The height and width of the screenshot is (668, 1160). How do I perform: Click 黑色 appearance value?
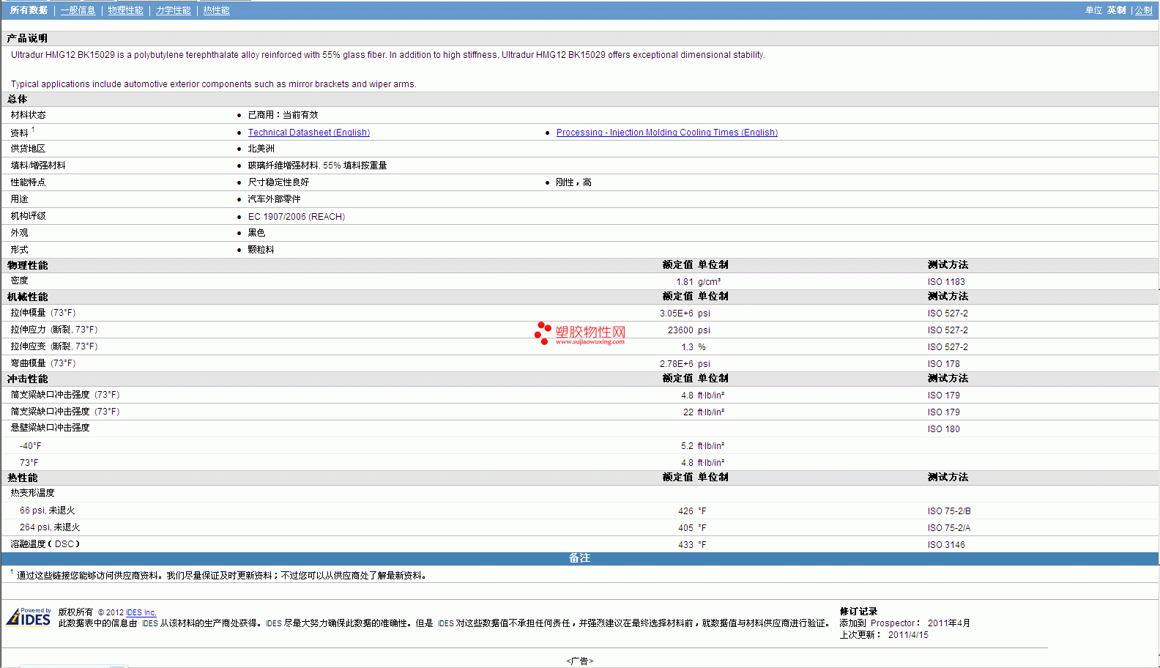[256, 233]
